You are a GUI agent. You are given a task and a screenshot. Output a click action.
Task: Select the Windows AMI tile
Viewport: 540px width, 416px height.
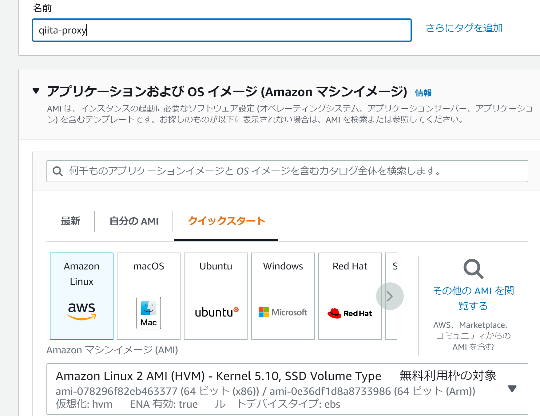click(283, 296)
